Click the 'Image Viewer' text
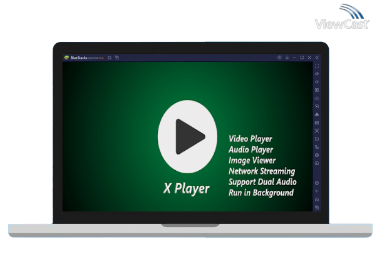The image size is (377, 259). [252, 161]
